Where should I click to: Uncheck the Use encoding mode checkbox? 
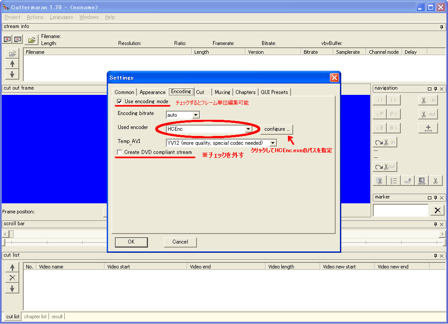[x=119, y=101]
